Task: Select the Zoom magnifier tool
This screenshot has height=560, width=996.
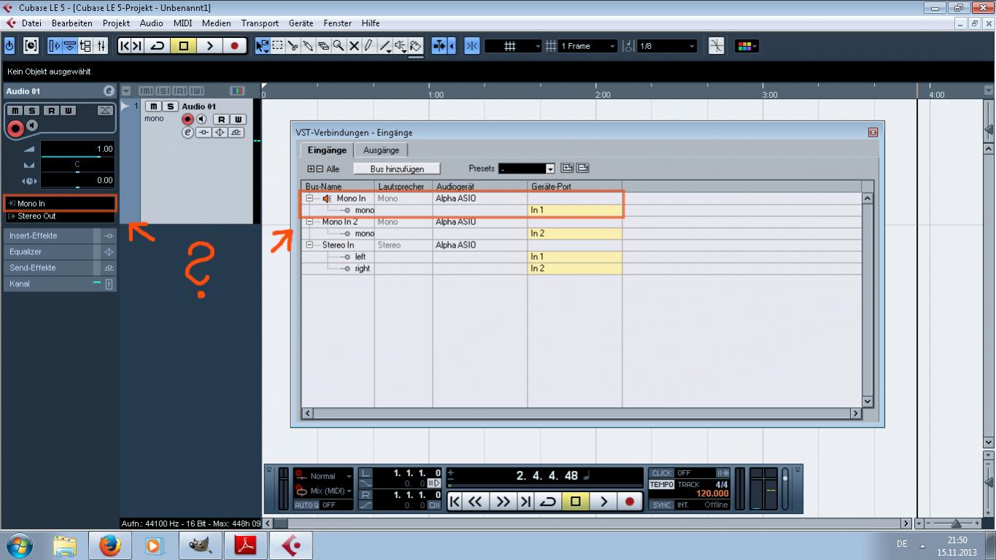Action: click(339, 46)
